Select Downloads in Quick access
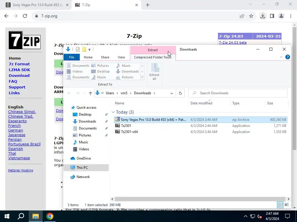The width and height of the screenshot is (297, 222). point(87,121)
